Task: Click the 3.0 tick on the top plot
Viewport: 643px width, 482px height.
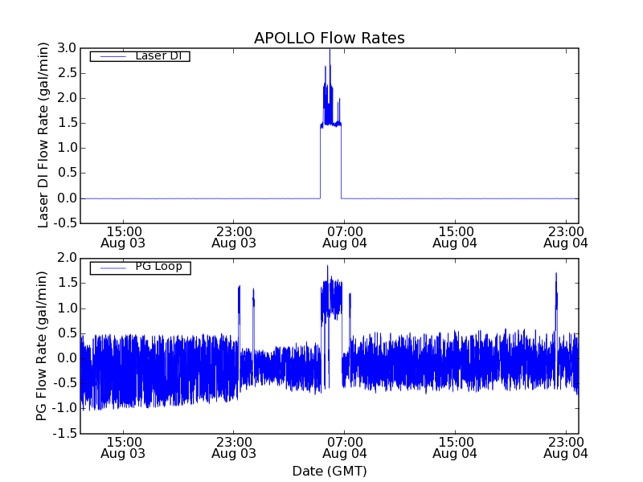Action: click(67, 48)
